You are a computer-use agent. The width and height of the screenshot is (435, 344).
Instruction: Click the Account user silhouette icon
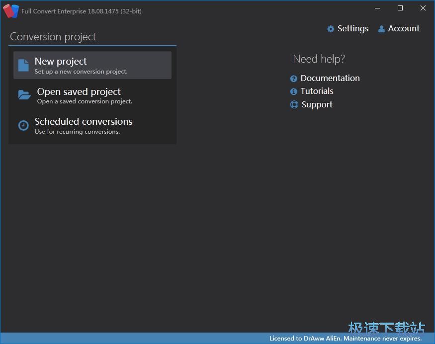pos(381,29)
